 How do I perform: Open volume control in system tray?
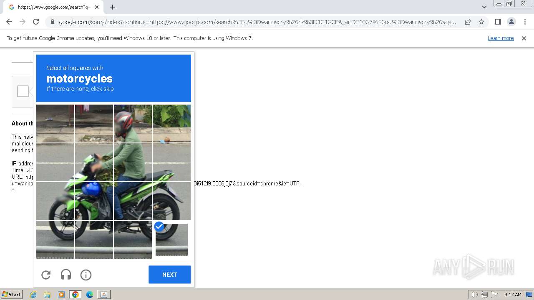tap(474, 295)
